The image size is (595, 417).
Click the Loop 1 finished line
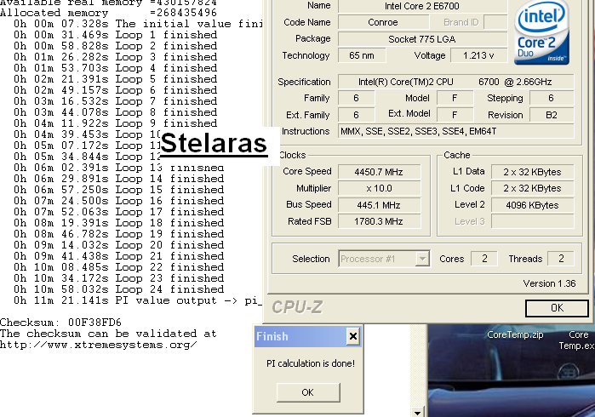click(116, 35)
